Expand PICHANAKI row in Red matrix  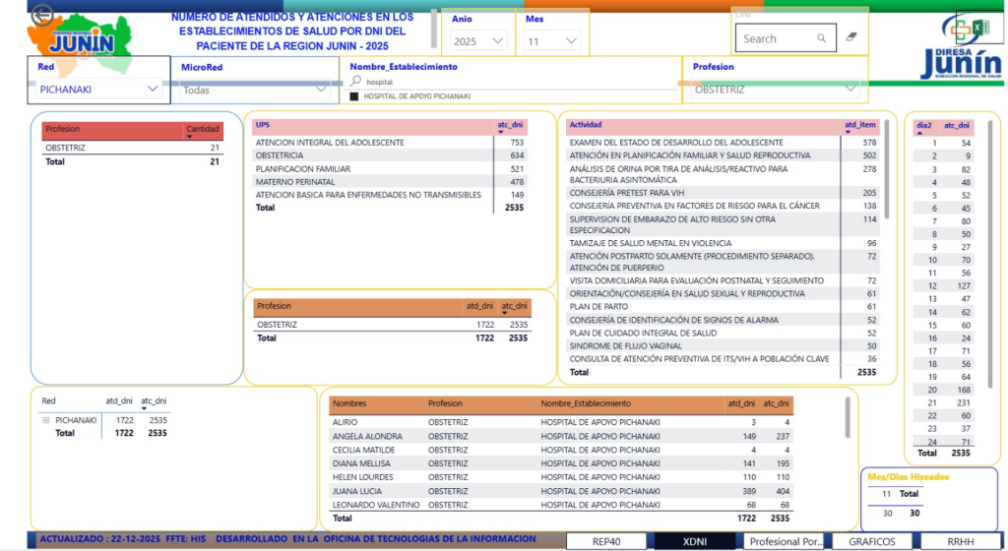click(x=45, y=420)
